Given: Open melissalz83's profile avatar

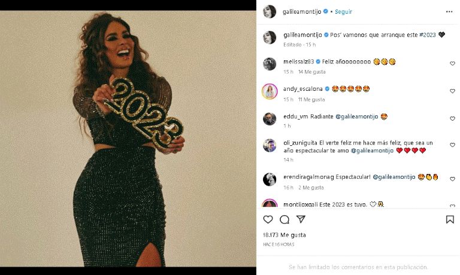Looking at the screenshot, I should pos(270,63).
